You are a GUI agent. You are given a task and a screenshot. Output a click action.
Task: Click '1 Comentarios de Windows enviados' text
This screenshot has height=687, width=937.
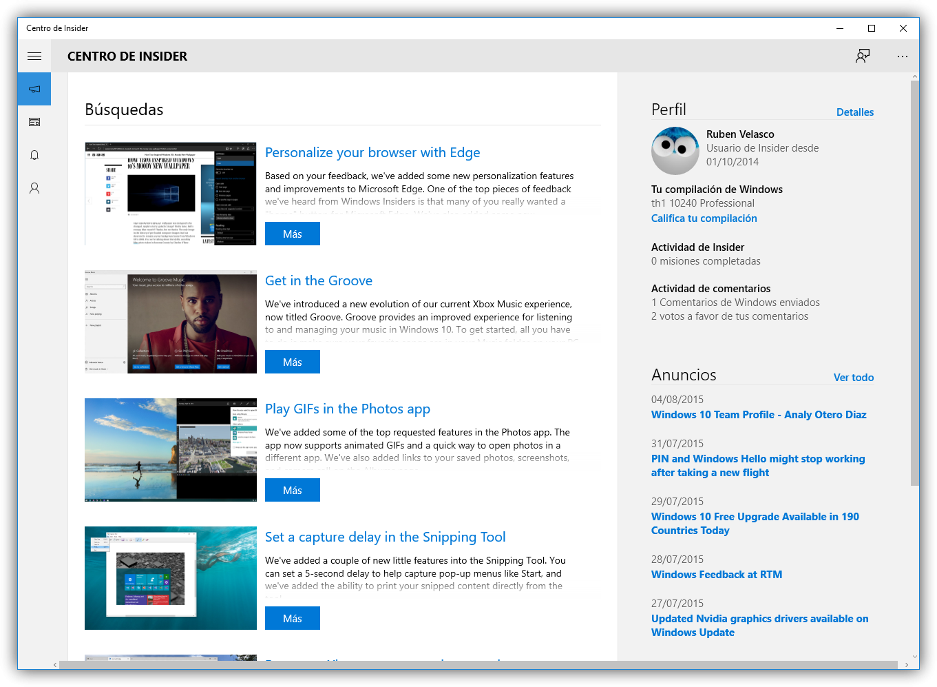pyautogui.click(x=735, y=303)
